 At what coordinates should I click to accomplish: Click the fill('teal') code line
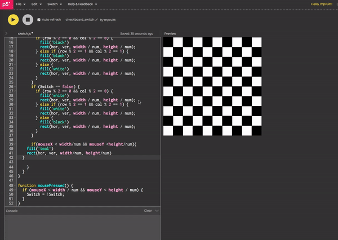coord(40,149)
